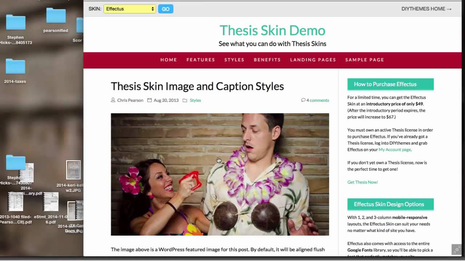This screenshot has height=261, width=465.
Task: Open the LANDING PAGES menu item
Action: coord(313,60)
